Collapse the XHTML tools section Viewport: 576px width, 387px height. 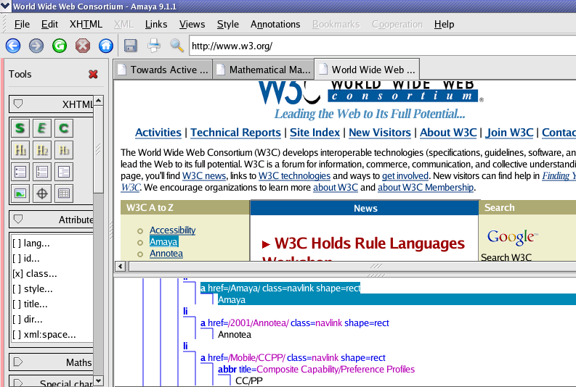pyautogui.click(x=18, y=104)
